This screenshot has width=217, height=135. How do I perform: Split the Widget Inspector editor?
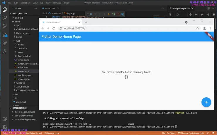pyautogui.click(x=208, y=8)
